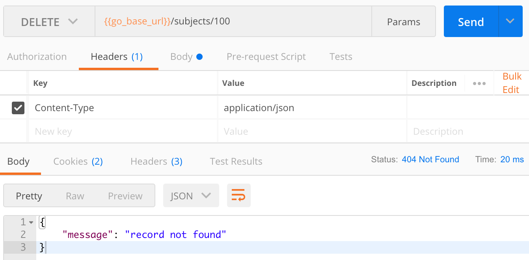This screenshot has height=260, width=529.
Task: Open the three-dots column options
Action: click(x=479, y=84)
